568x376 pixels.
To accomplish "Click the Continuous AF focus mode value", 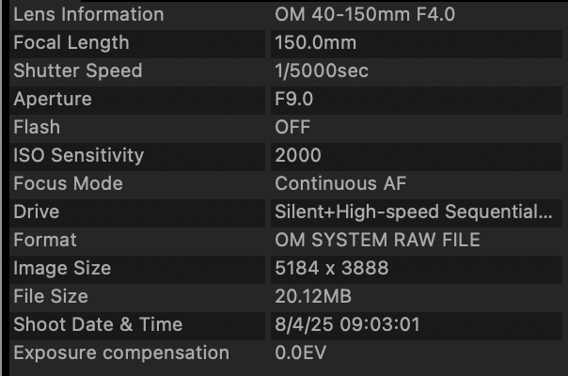I will coord(340,183).
